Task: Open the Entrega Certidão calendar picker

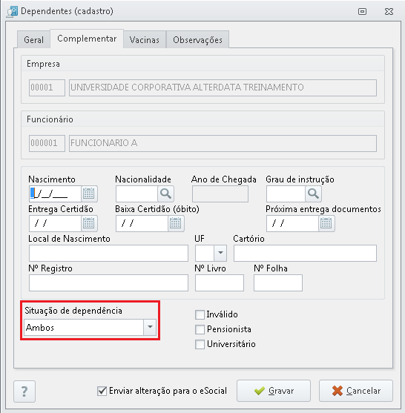Action: click(89, 223)
